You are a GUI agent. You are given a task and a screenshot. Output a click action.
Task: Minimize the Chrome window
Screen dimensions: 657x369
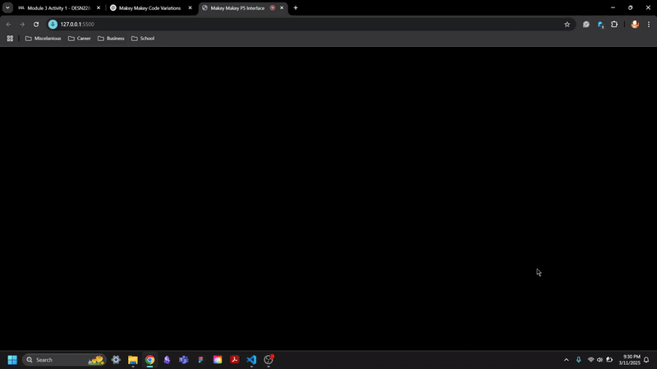[x=613, y=7]
